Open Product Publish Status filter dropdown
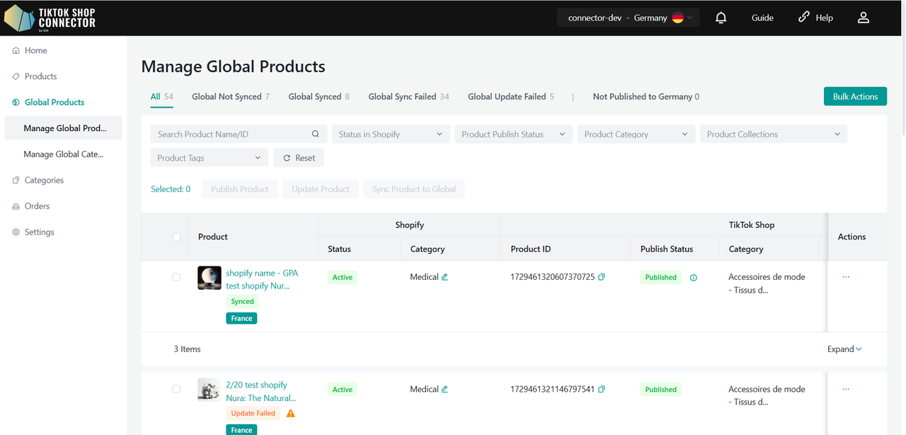 [513, 134]
